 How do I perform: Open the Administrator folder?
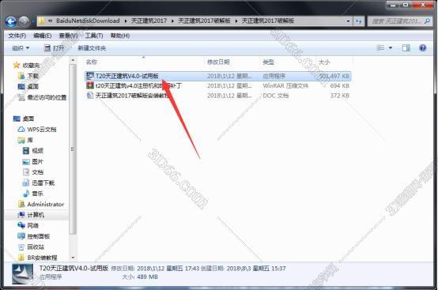point(46,205)
